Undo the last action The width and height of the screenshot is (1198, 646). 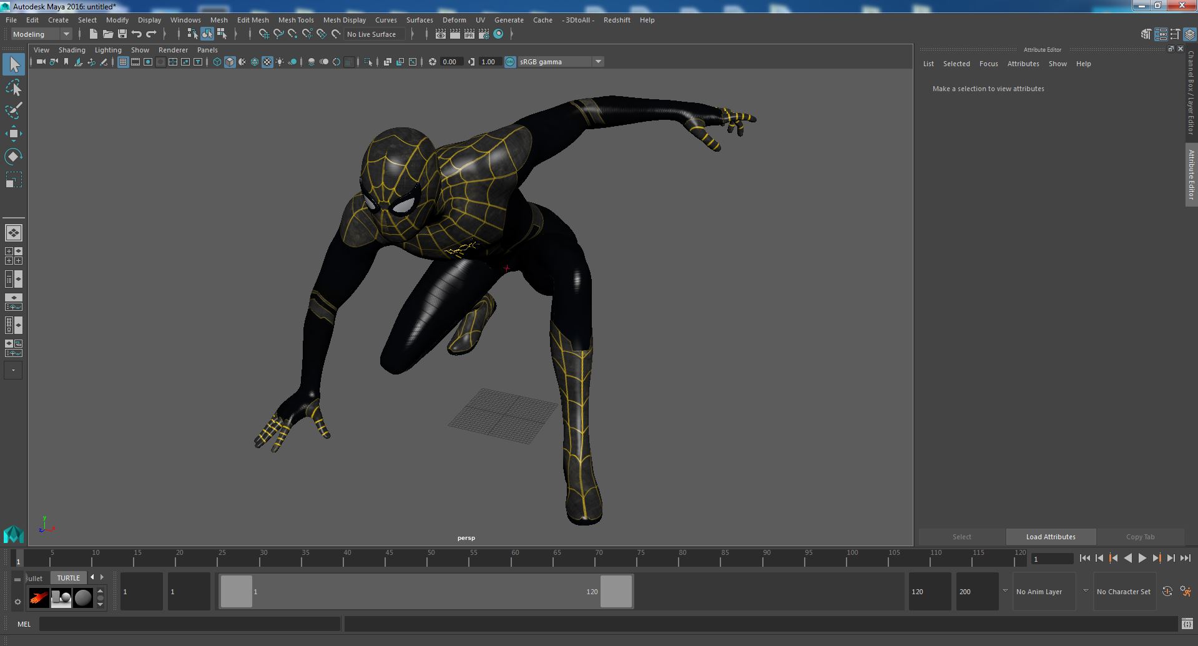[137, 34]
